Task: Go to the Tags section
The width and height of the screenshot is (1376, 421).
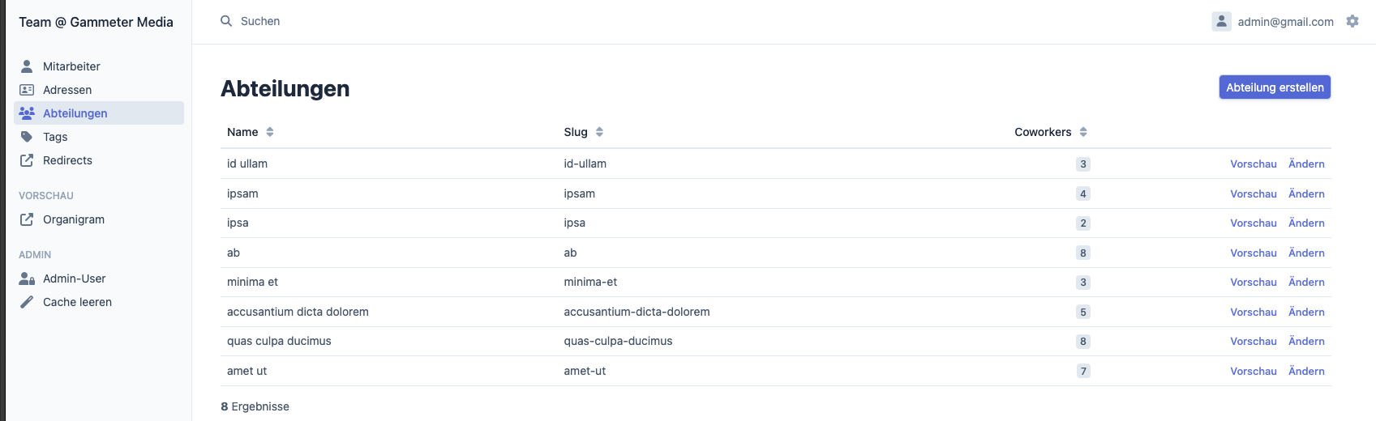Action: point(55,137)
